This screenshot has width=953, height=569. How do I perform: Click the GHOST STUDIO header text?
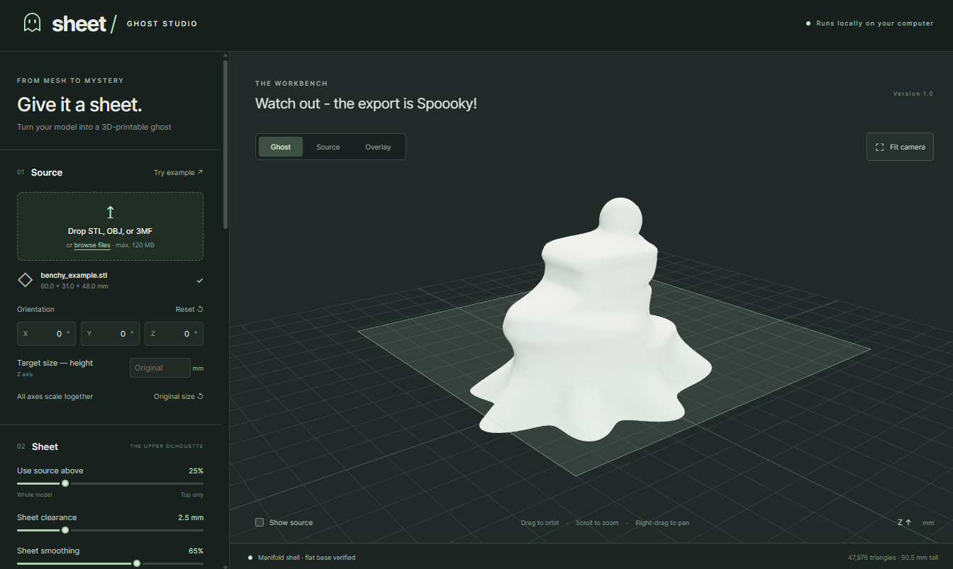pos(162,23)
